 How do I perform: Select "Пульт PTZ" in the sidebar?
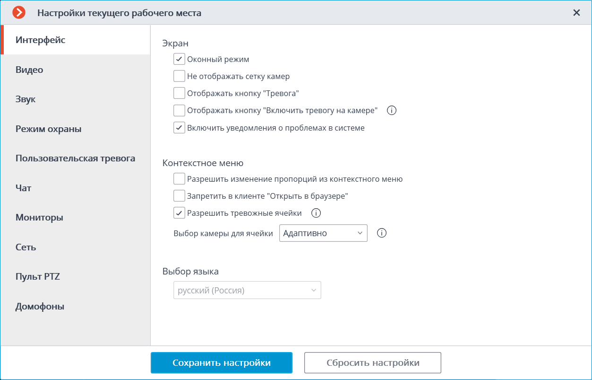(x=38, y=277)
